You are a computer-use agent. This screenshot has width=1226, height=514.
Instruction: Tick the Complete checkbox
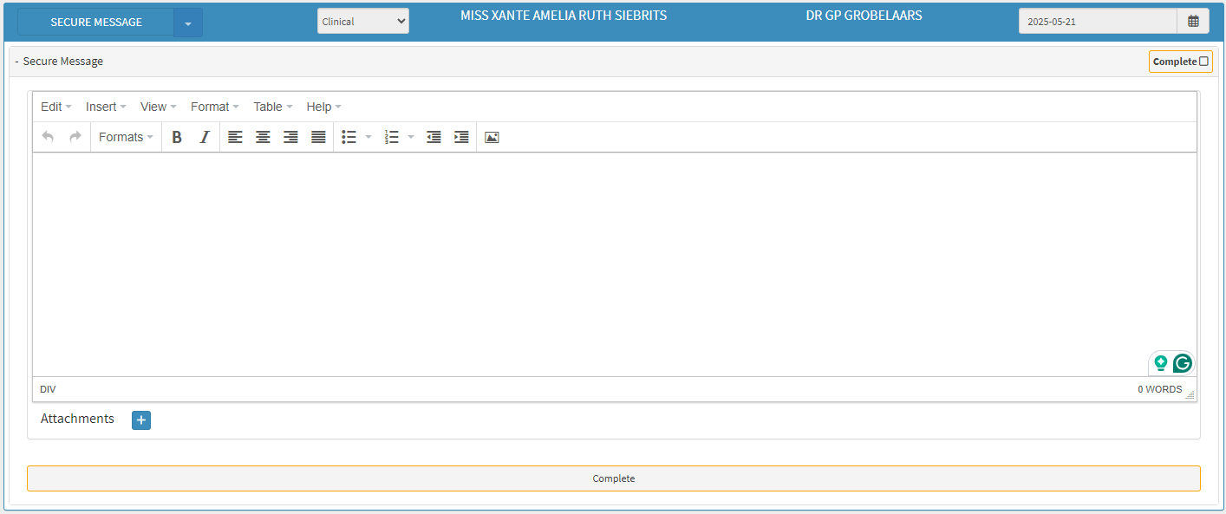(x=1203, y=62)
